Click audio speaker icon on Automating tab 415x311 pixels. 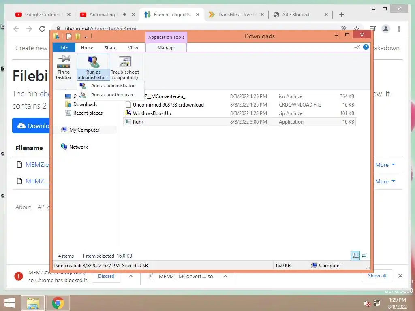tap(125, 15)
